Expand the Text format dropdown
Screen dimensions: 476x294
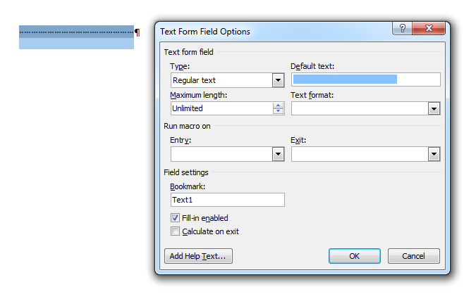pos(434,108)
